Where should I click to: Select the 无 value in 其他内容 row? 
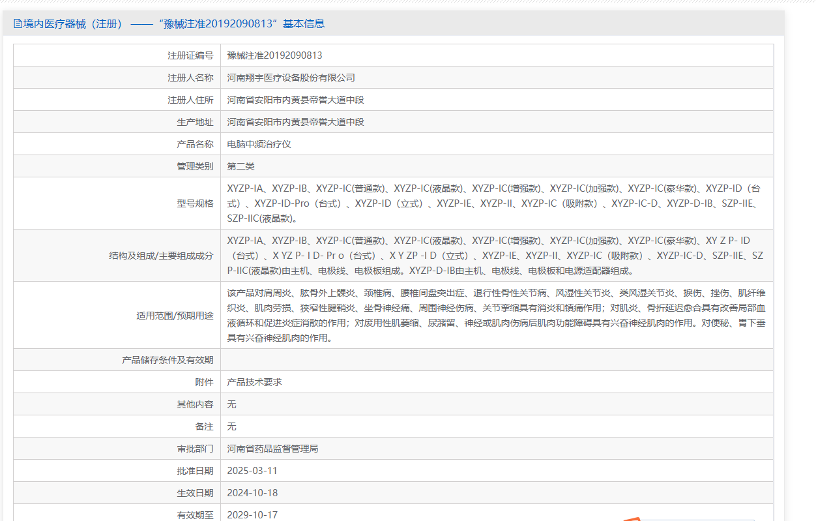click(231, 404)
